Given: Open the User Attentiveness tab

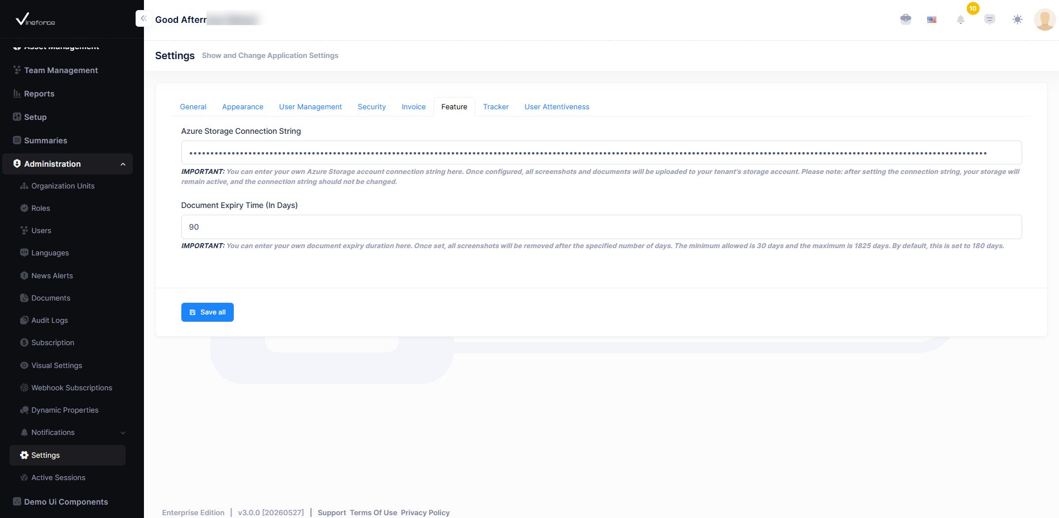Looking at the screenshot, I should click(557, 106).
